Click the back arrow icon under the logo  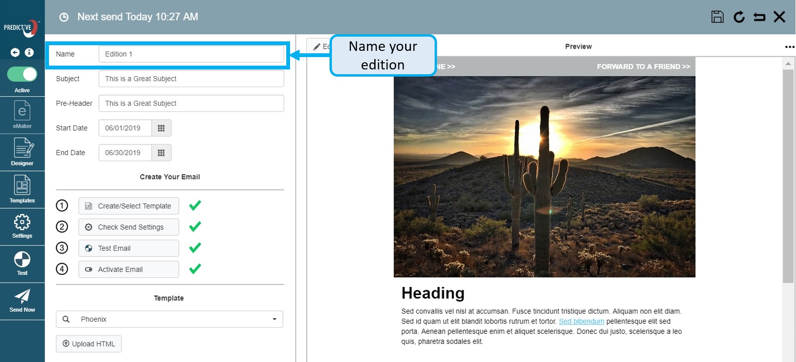(x=15, y=52)
